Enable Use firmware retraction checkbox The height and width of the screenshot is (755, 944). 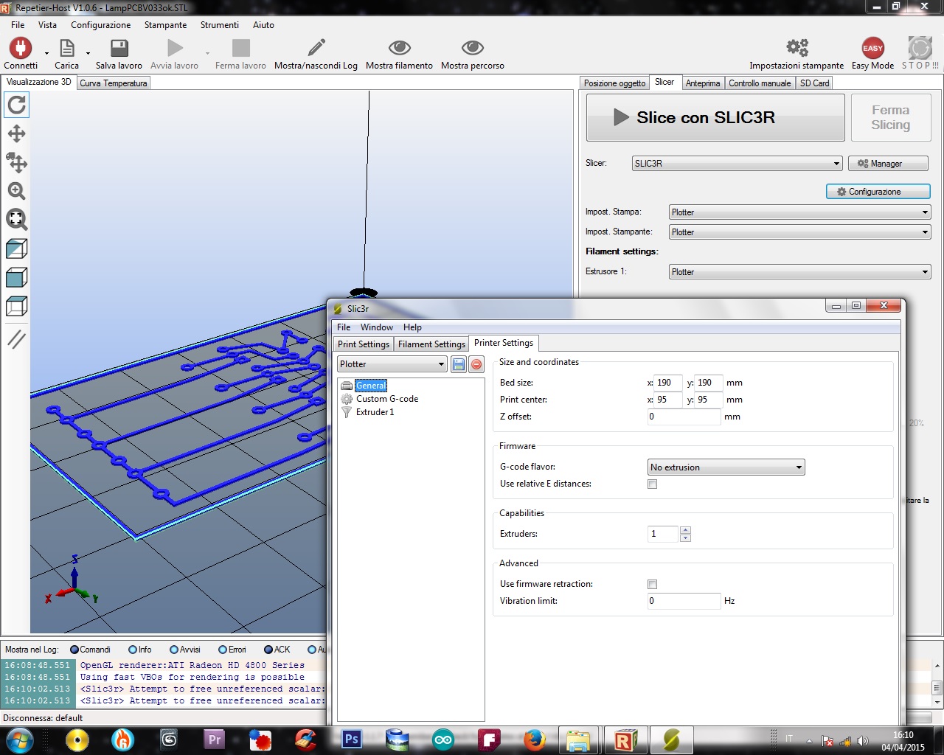tap(652, 585)
